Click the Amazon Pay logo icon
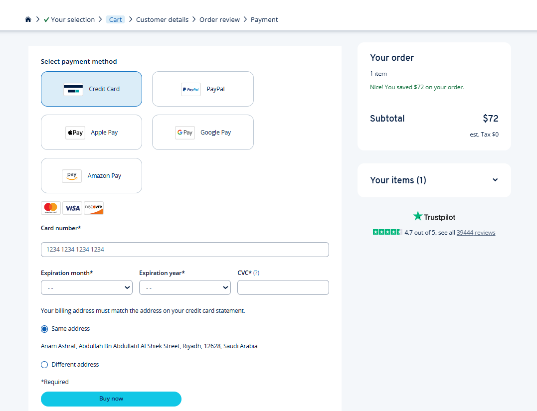Screen dimensions: 537x411 coord(72,176)
